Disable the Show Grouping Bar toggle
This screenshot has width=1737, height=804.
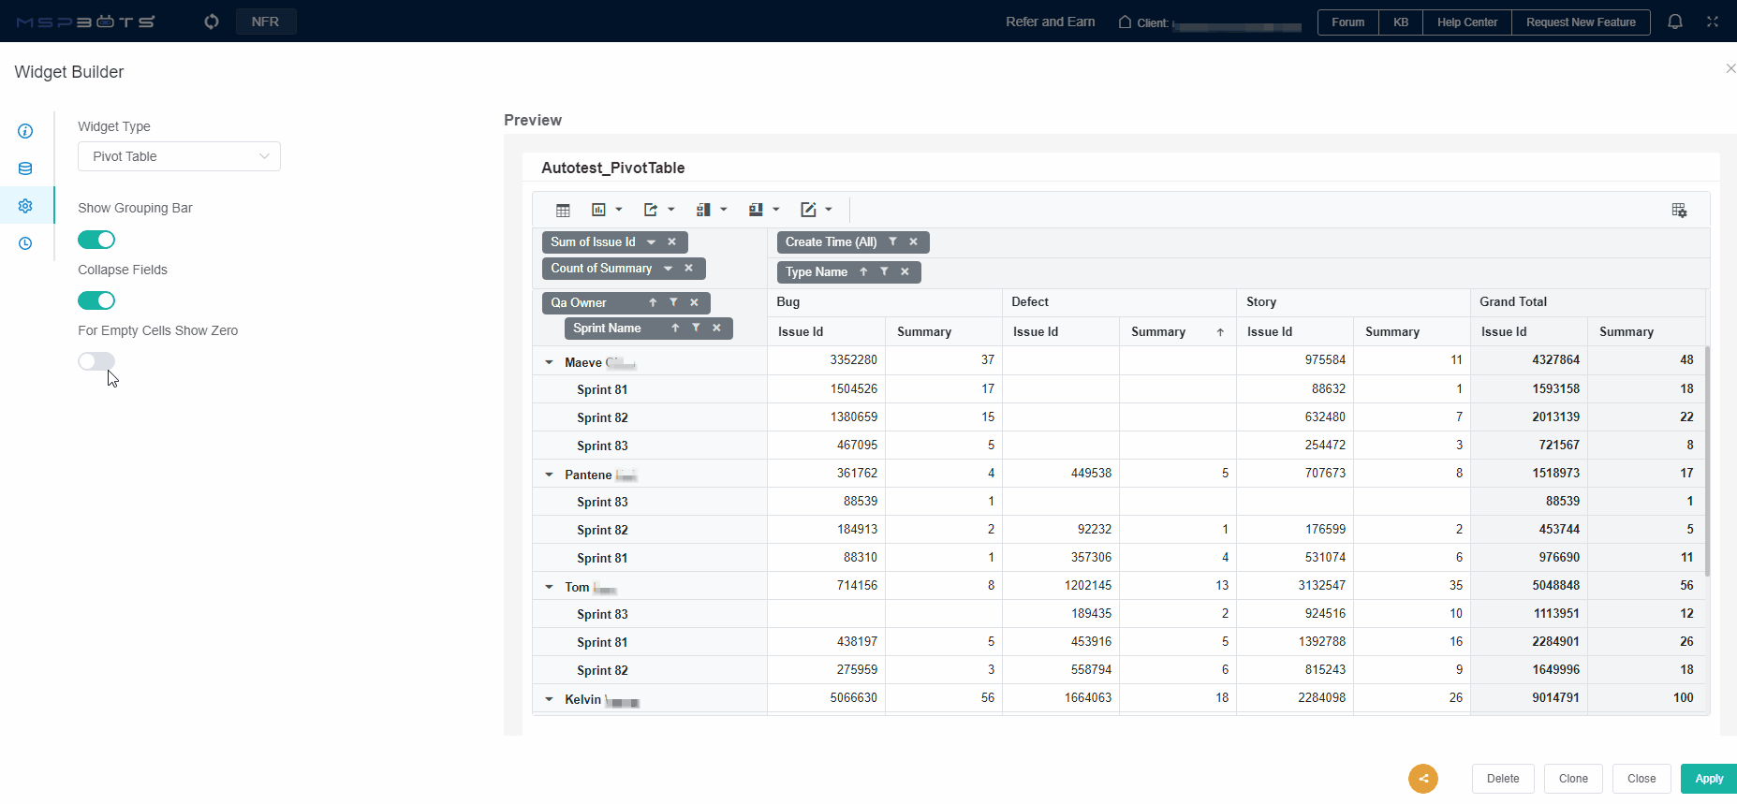[96, 240]
